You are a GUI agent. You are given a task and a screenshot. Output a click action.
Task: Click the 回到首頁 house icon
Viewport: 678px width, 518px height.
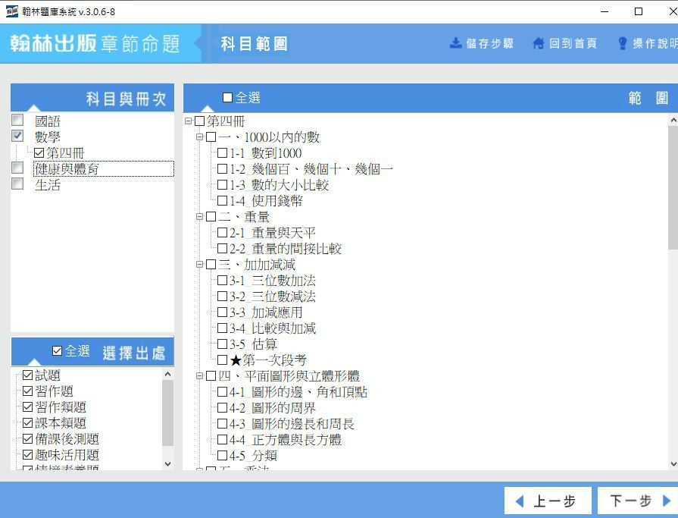539,42
